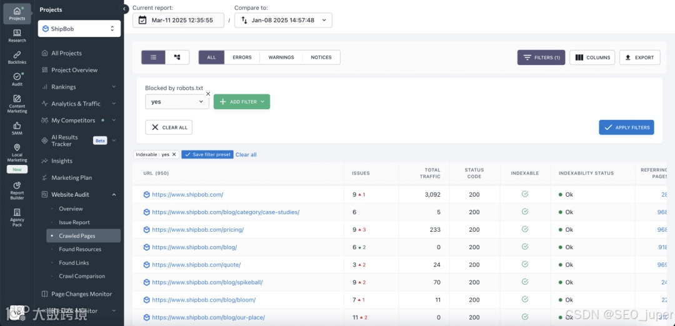675x326 pixels.
Task: Open the Report Builder section icon
Action: [x=17, y=191]
